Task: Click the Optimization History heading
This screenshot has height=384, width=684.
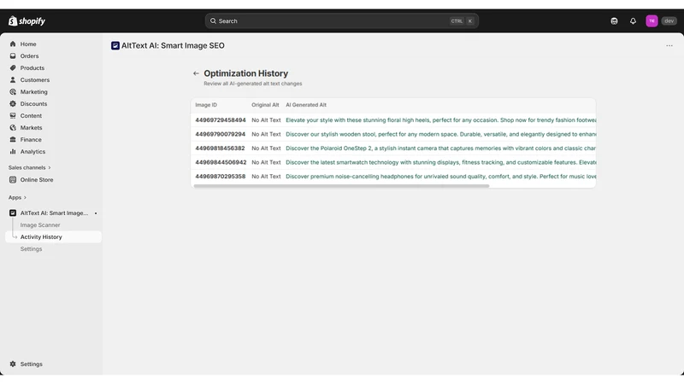Action: click(246, 73)
